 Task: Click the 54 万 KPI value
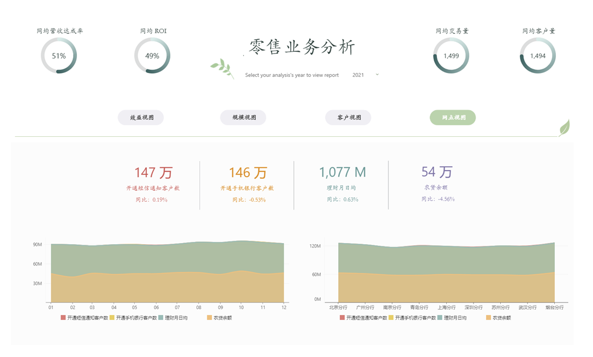(437, 172)
